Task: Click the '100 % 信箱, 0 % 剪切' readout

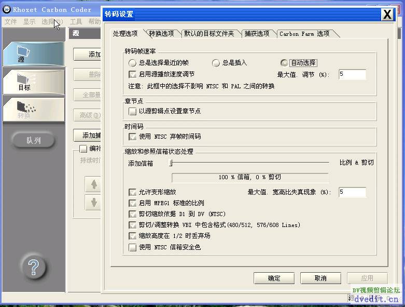Action: (250, 178)
